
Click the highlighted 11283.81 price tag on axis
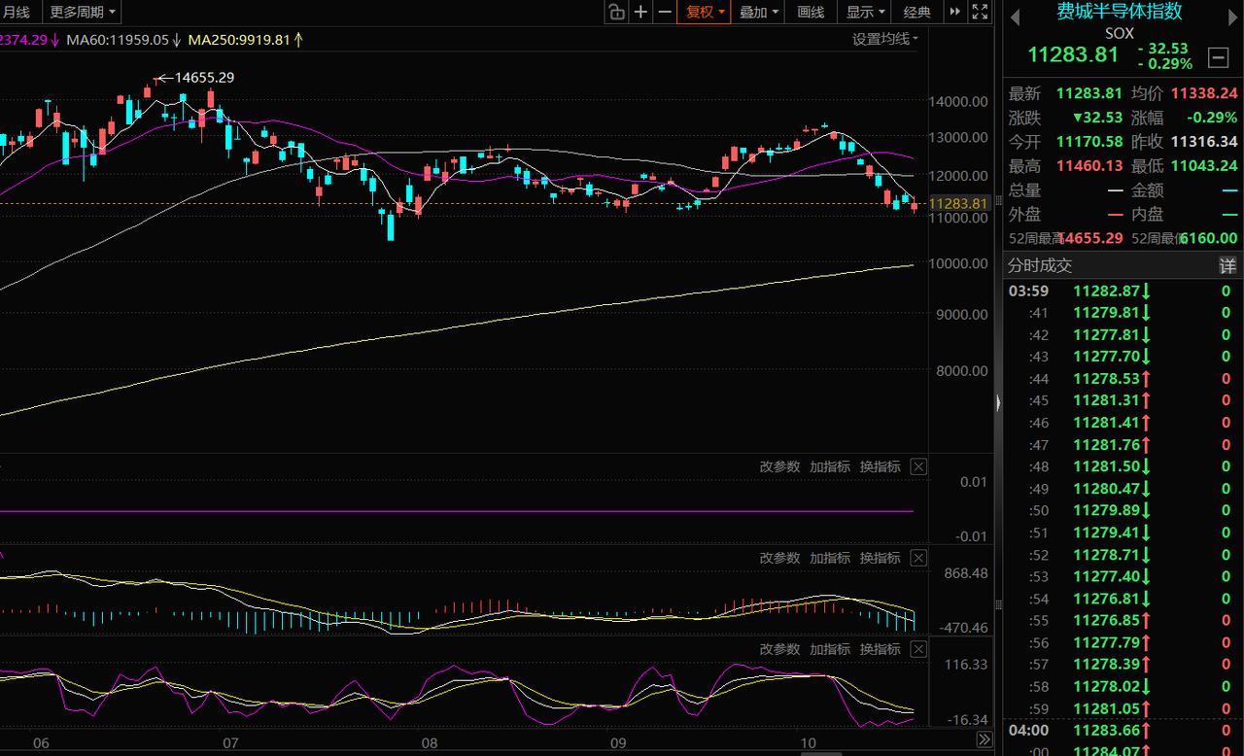click(x=959, y=204)
